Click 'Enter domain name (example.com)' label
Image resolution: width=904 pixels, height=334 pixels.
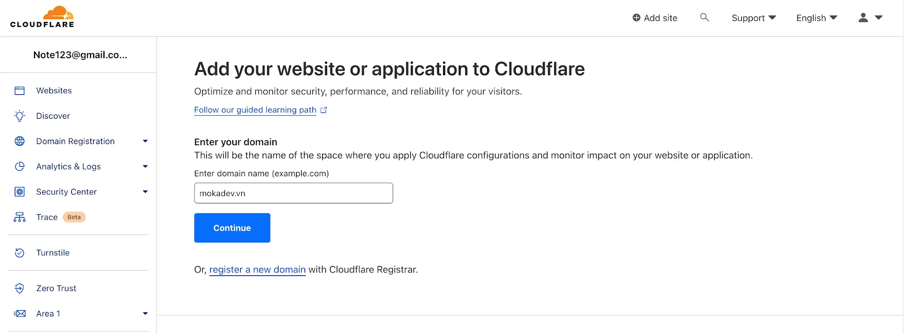[262, 173]
